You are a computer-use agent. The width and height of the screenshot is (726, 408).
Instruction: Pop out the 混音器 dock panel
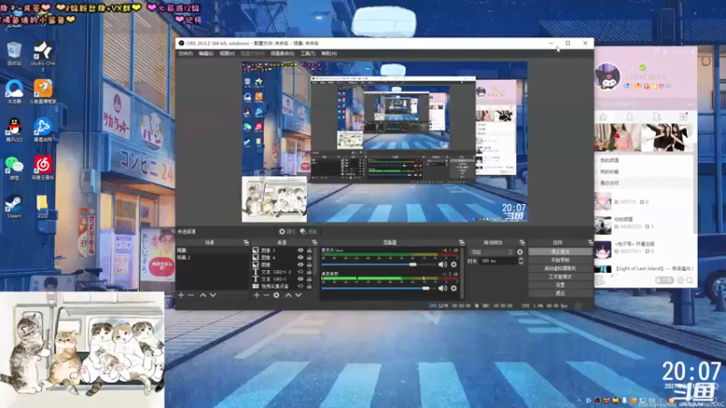[x=462, y=242]
